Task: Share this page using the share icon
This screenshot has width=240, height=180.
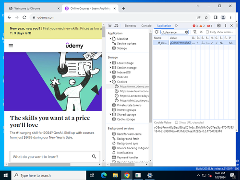Action: (x=199, y=17)
